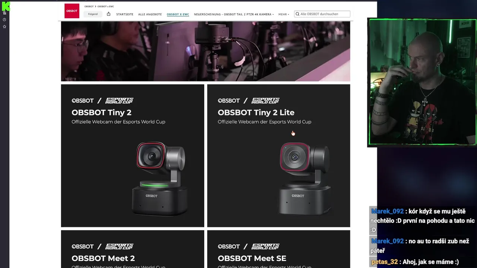Click the Alle OBSBOT durchsuchen search field
The height and width of the screenshot is (268, 477).
(x=322, y=14)
